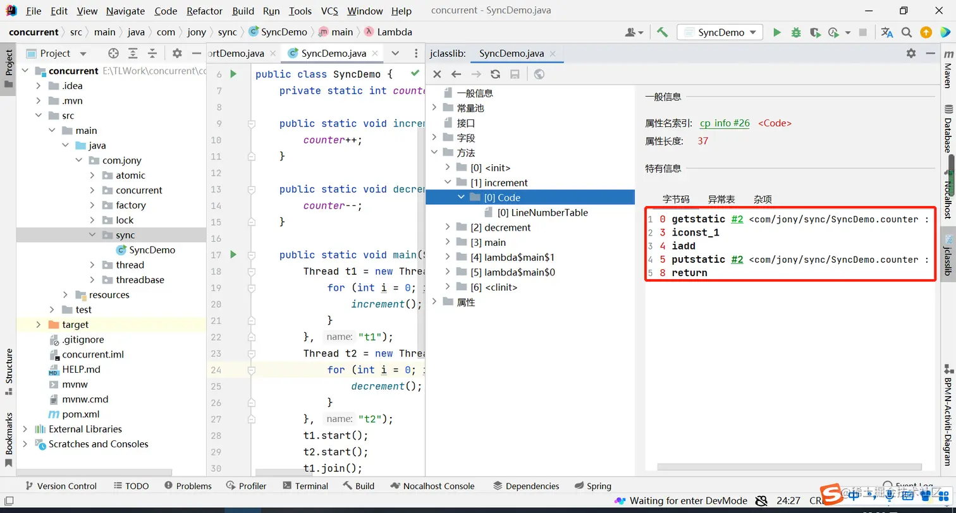Open the Translate icon in toolbar
Image resolution: width=956 pixels, height=513 pixels.
887,32
